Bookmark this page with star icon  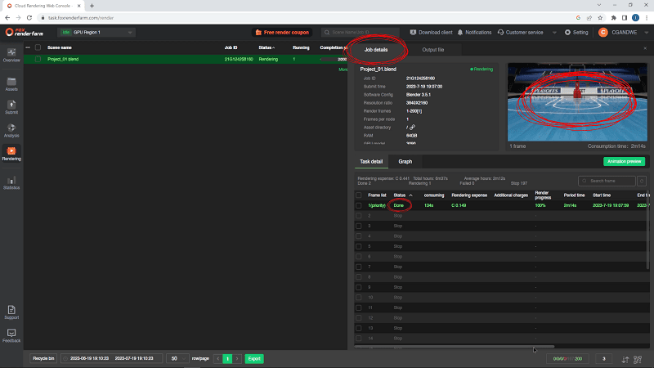pyautogui.click(x=600, y=17)
